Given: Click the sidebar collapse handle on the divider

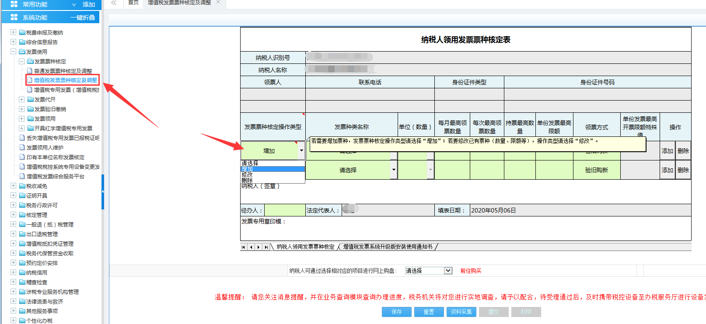Looking at the screenshot, I should [103, 192].
